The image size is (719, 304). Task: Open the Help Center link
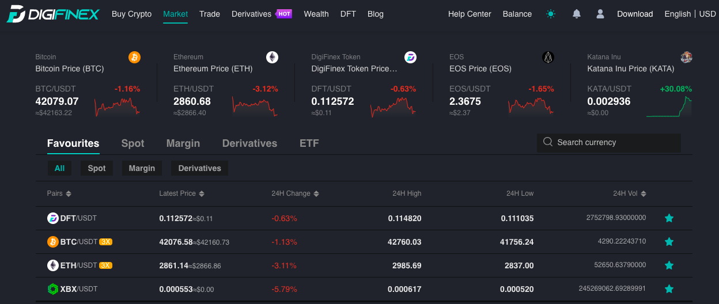point(470,14)
